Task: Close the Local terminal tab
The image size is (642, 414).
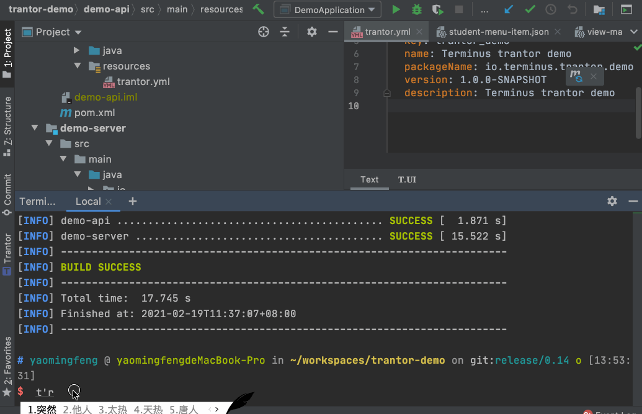Action: coord(109,201)
